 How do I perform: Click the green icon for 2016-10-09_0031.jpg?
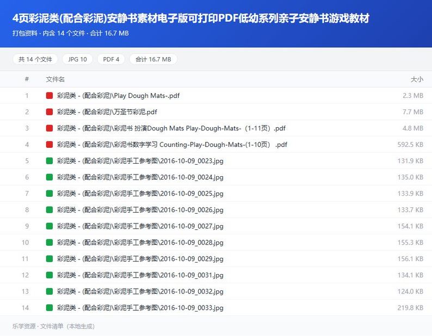point(50,275)
